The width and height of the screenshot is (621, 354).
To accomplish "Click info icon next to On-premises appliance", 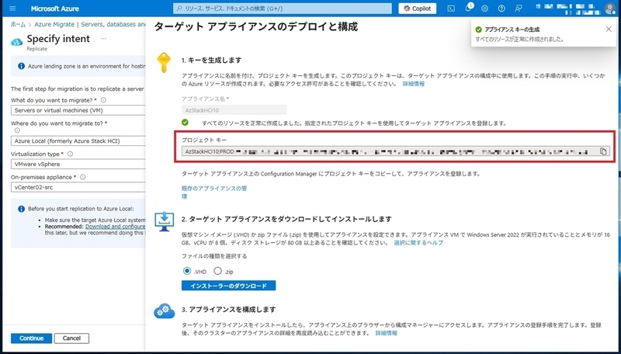I will [x=82, y=177].
